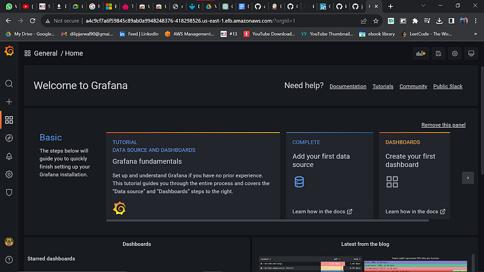Click the Cycle view mode monitor icon
The width and height of the screenshot is (484, 272).
pyautogui.click(x=471, y=54)
